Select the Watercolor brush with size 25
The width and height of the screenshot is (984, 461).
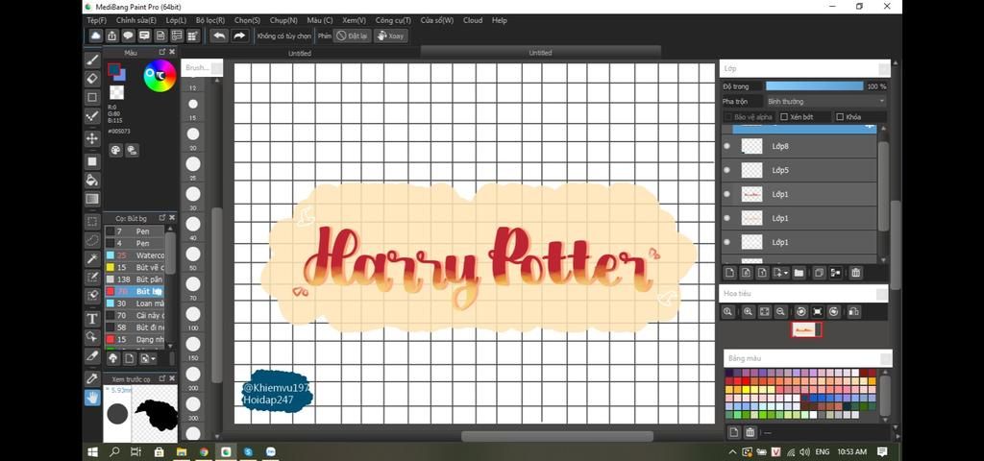click(x=135, y=255)
